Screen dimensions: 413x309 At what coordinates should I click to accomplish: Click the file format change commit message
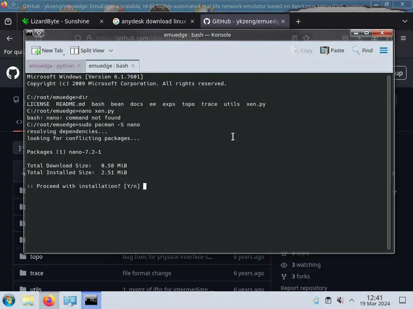[x=147, y=273]
